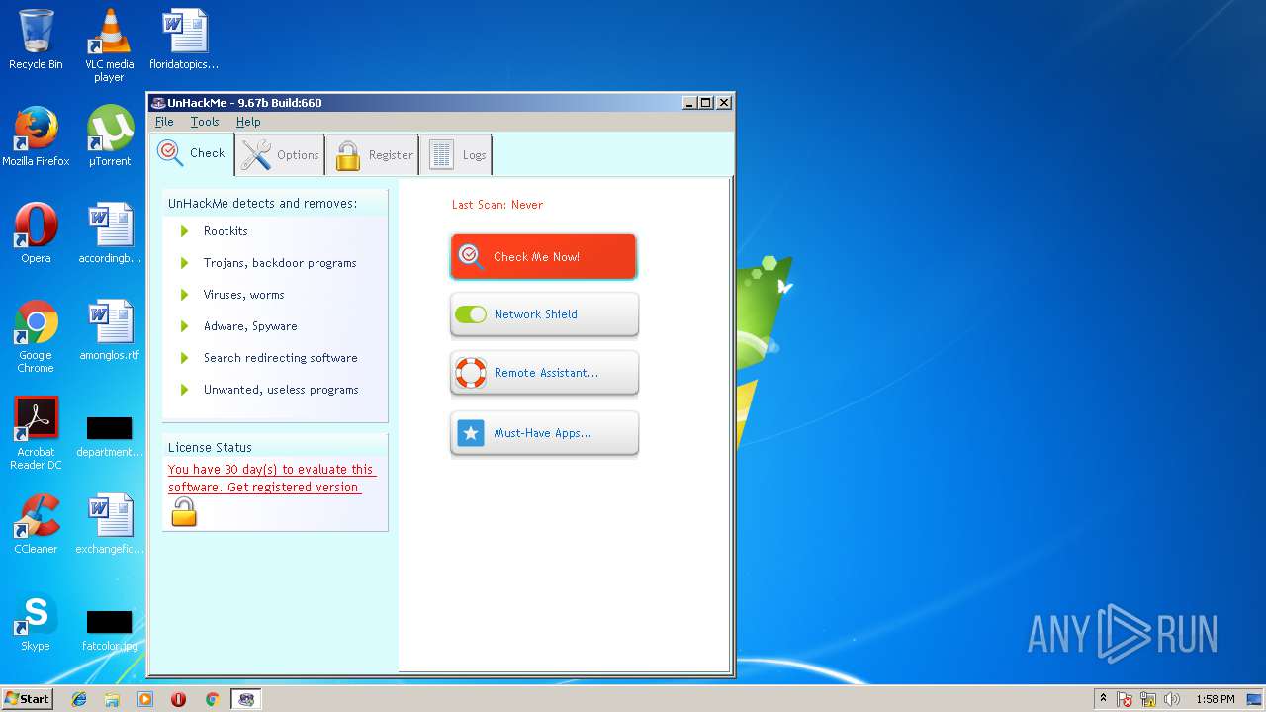Switch to the Logs tab
Image resolution: width=1266 pixels, height=712 pixels.
point(457,155)
